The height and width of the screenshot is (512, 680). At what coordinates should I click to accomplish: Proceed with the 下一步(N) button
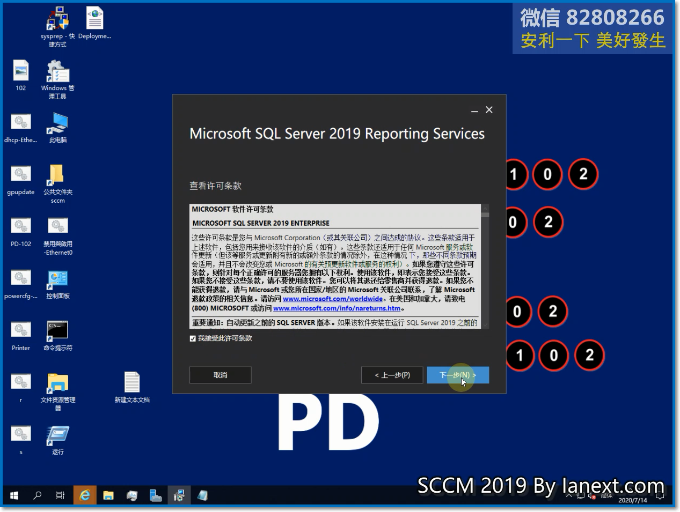[458, 375]
